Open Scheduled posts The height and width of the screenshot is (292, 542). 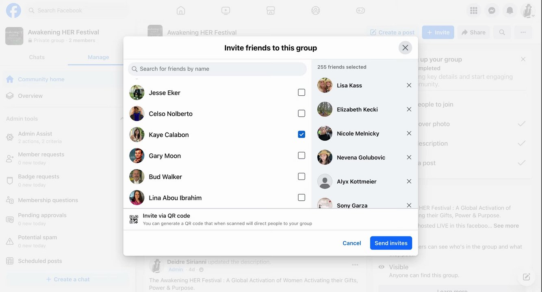tap(65, 261)
